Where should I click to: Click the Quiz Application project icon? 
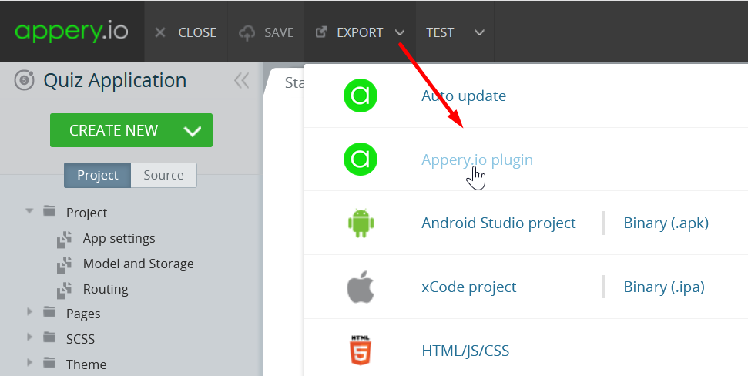[x=24, y=80]
